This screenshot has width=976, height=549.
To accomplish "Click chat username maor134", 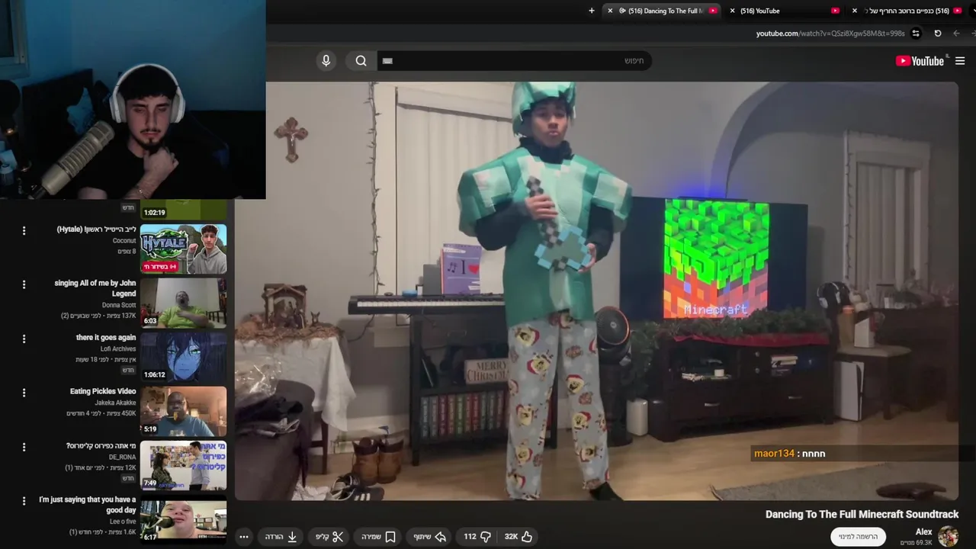I will coord(774,454).
